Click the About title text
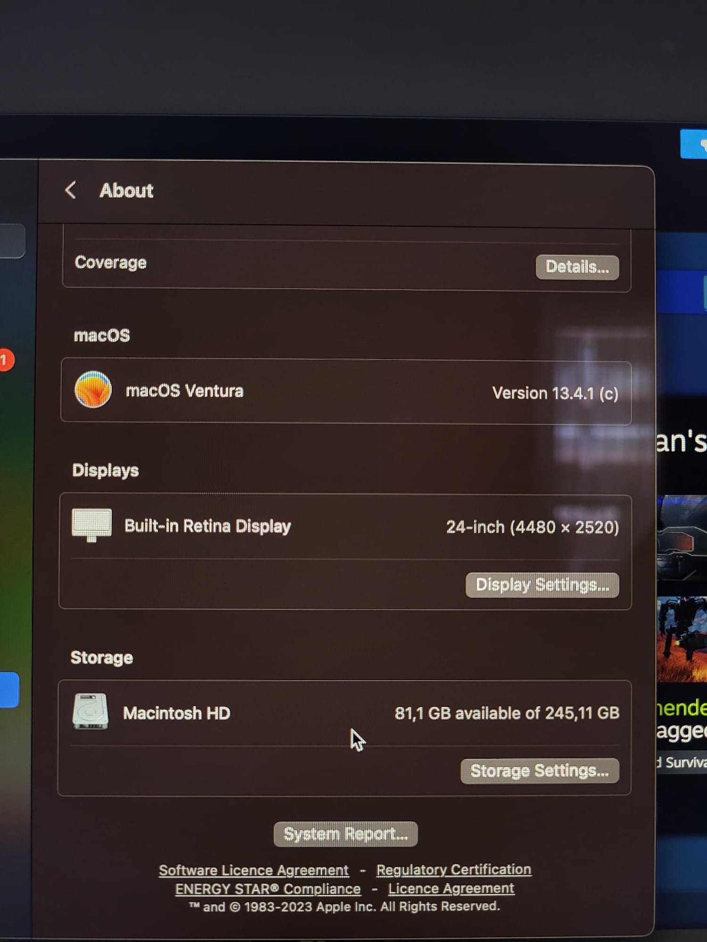This screenshot has height=942, width=707. coord(126,191)
